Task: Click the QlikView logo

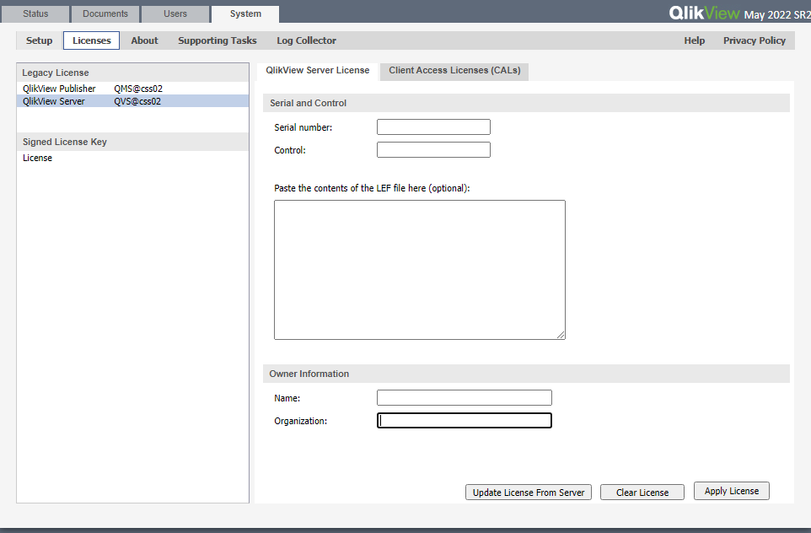Action: [x=704, y=13]
